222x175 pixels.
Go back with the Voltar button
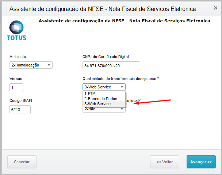[x=165, y=162]
